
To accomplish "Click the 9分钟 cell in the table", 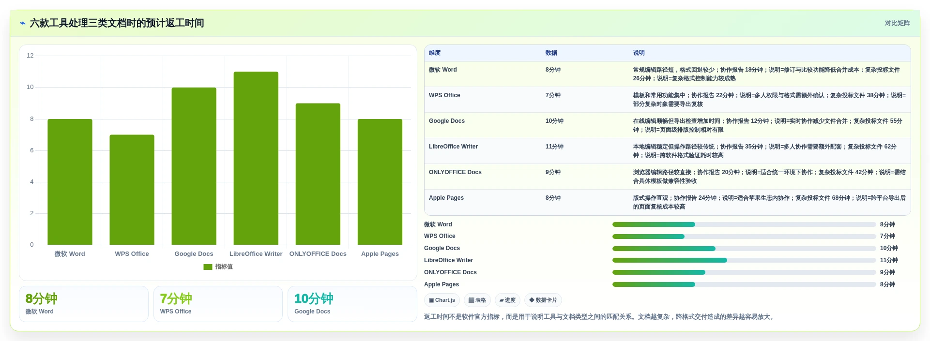I will click(553, 172).
